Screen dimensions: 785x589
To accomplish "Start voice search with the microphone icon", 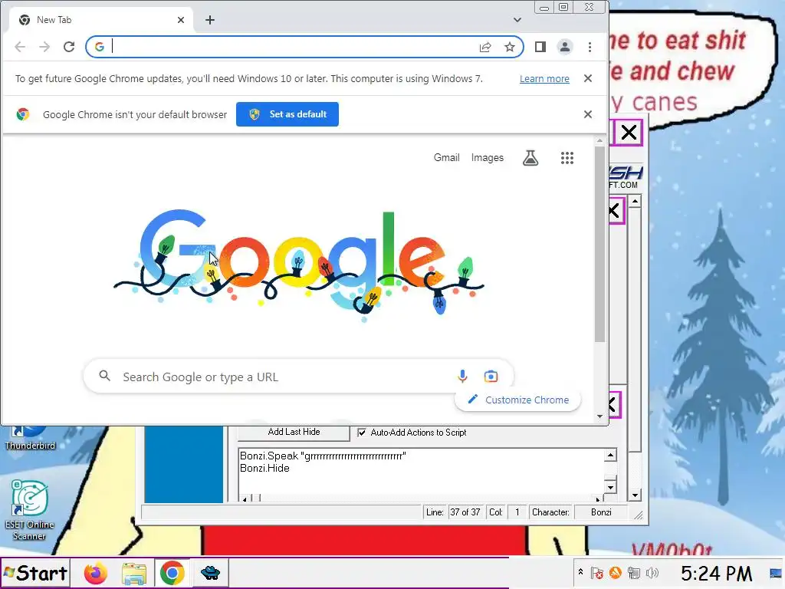I will click(462, 376).
